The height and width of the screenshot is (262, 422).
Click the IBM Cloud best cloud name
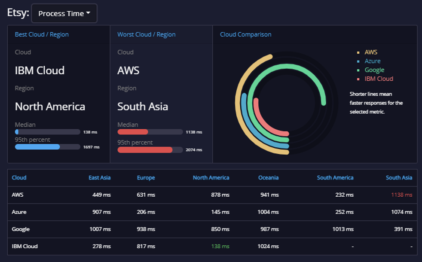point(40,70)
